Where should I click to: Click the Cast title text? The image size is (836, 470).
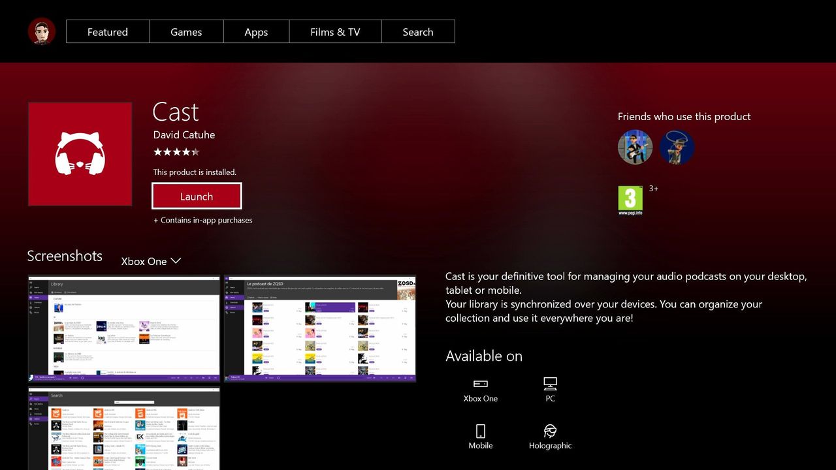tap(176, 112)
